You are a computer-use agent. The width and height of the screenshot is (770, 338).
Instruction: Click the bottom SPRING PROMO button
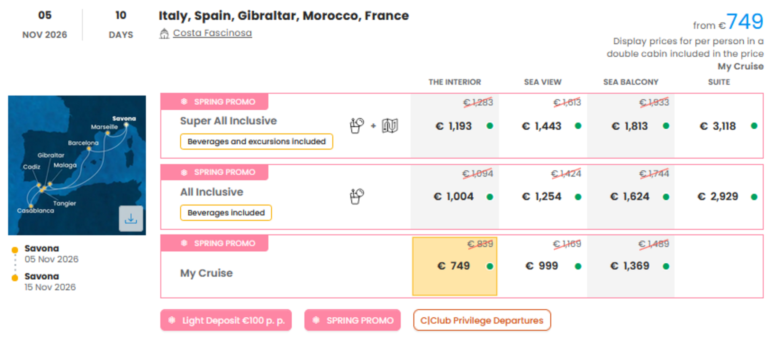[x=352, y=320]
